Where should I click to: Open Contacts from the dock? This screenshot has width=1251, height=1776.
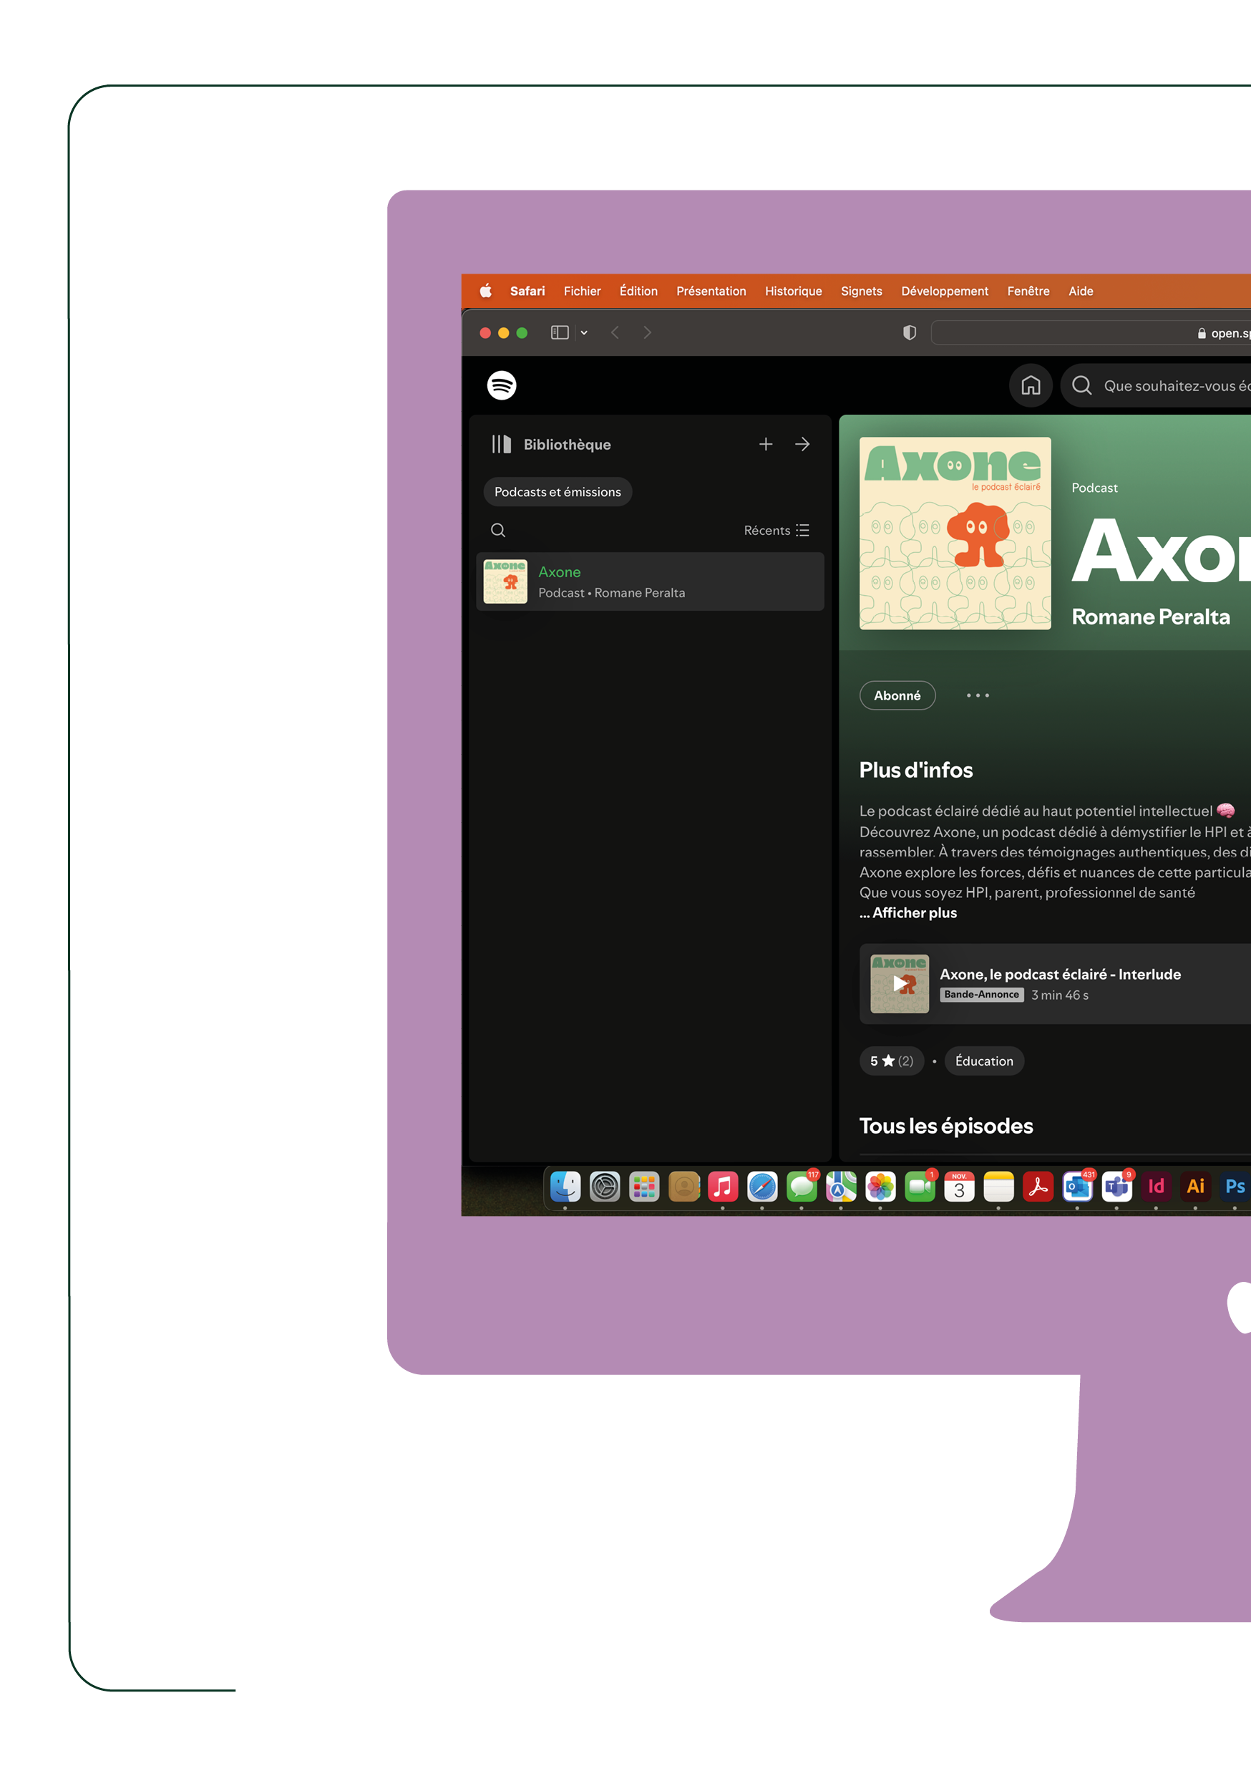[683, 1187]
